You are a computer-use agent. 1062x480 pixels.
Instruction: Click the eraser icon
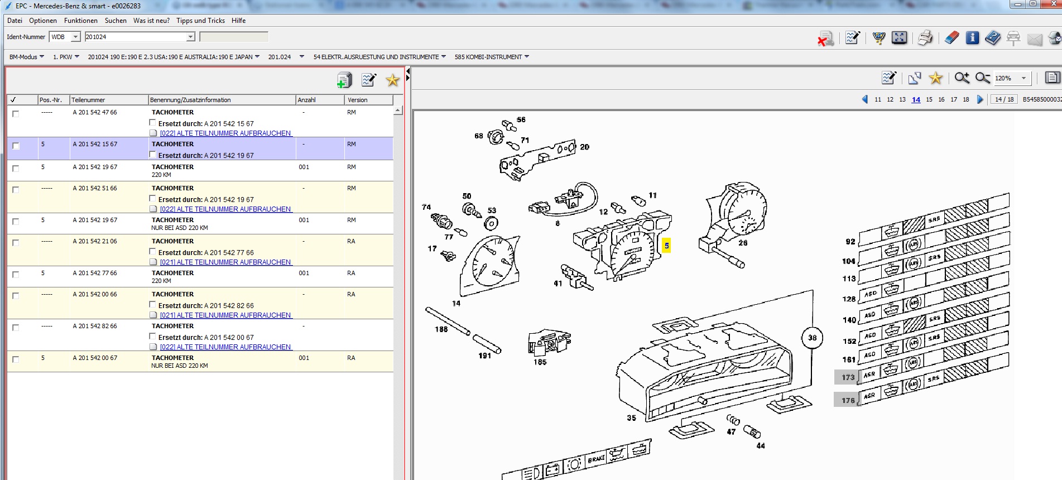pyautogui.click(x=952, y=37)
